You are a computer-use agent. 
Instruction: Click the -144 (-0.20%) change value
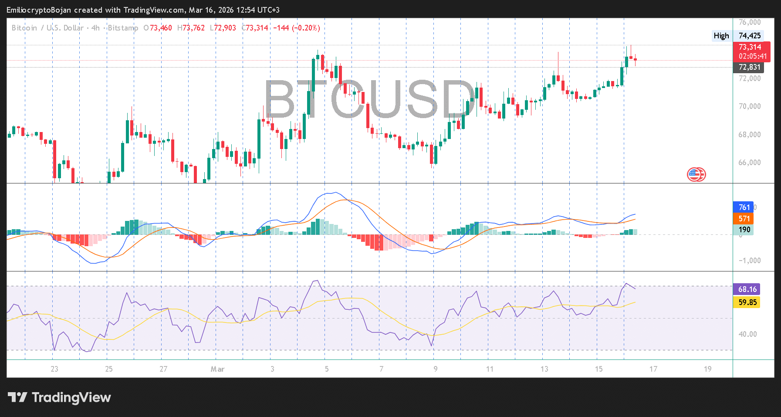[297, 28]
